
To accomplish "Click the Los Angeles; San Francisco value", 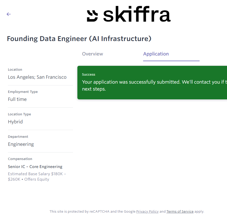I will (x=37, y=77).
